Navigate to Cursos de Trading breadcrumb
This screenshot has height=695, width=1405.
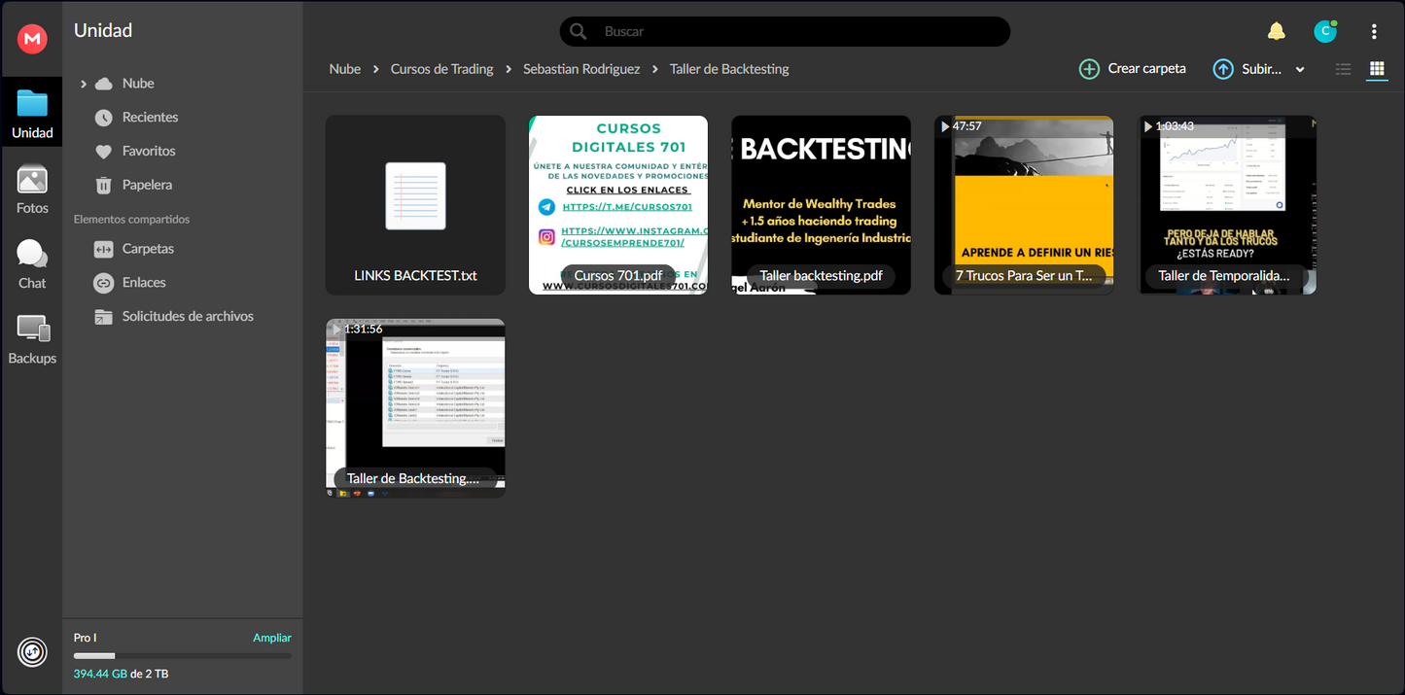tap(441, 69)
